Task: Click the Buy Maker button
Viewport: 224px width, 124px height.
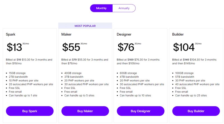Action: click(85, 111)
